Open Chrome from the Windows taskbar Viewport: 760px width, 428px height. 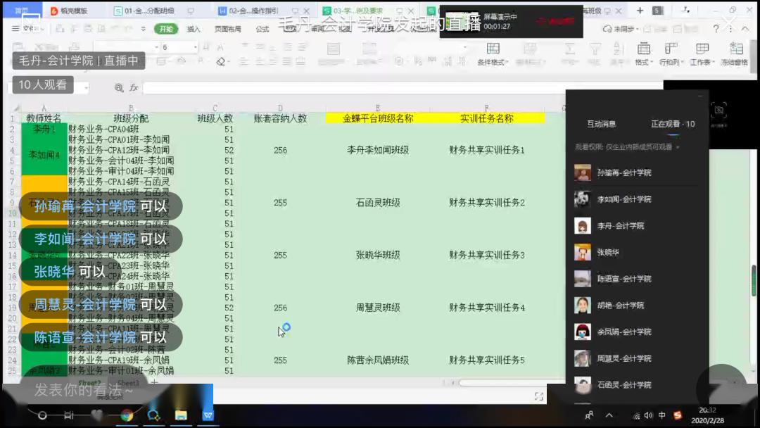pyautogui.click(x=127, y=415)
